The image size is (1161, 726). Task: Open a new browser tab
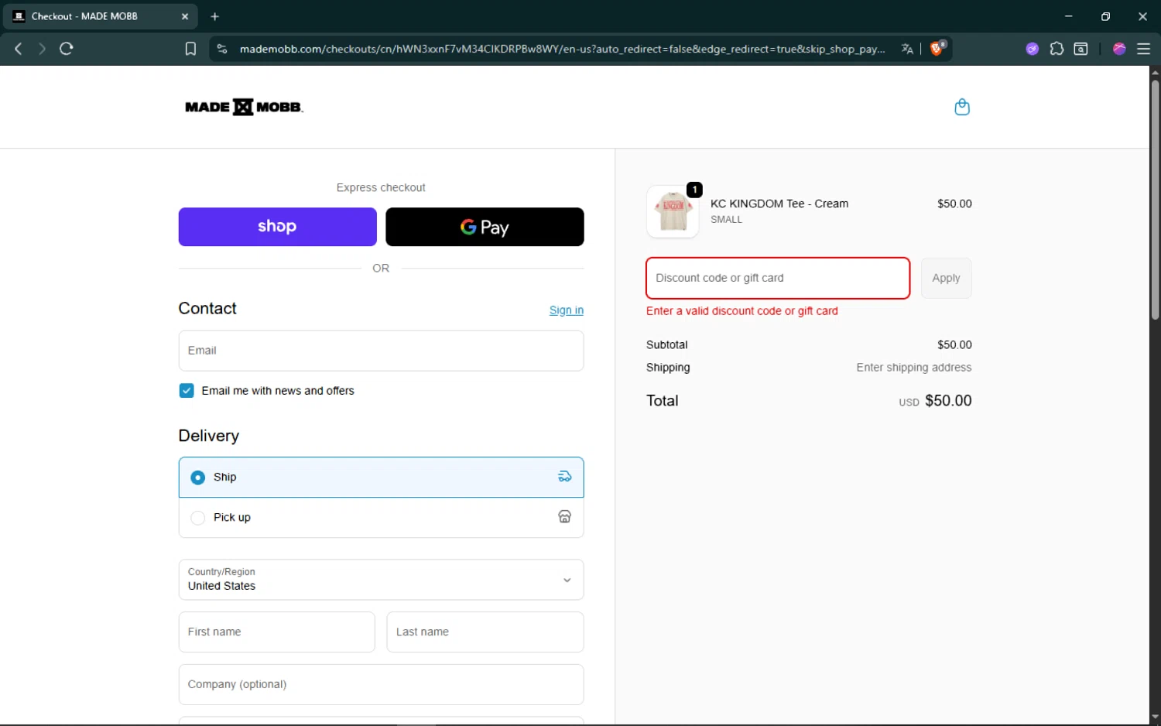point(214,16)
